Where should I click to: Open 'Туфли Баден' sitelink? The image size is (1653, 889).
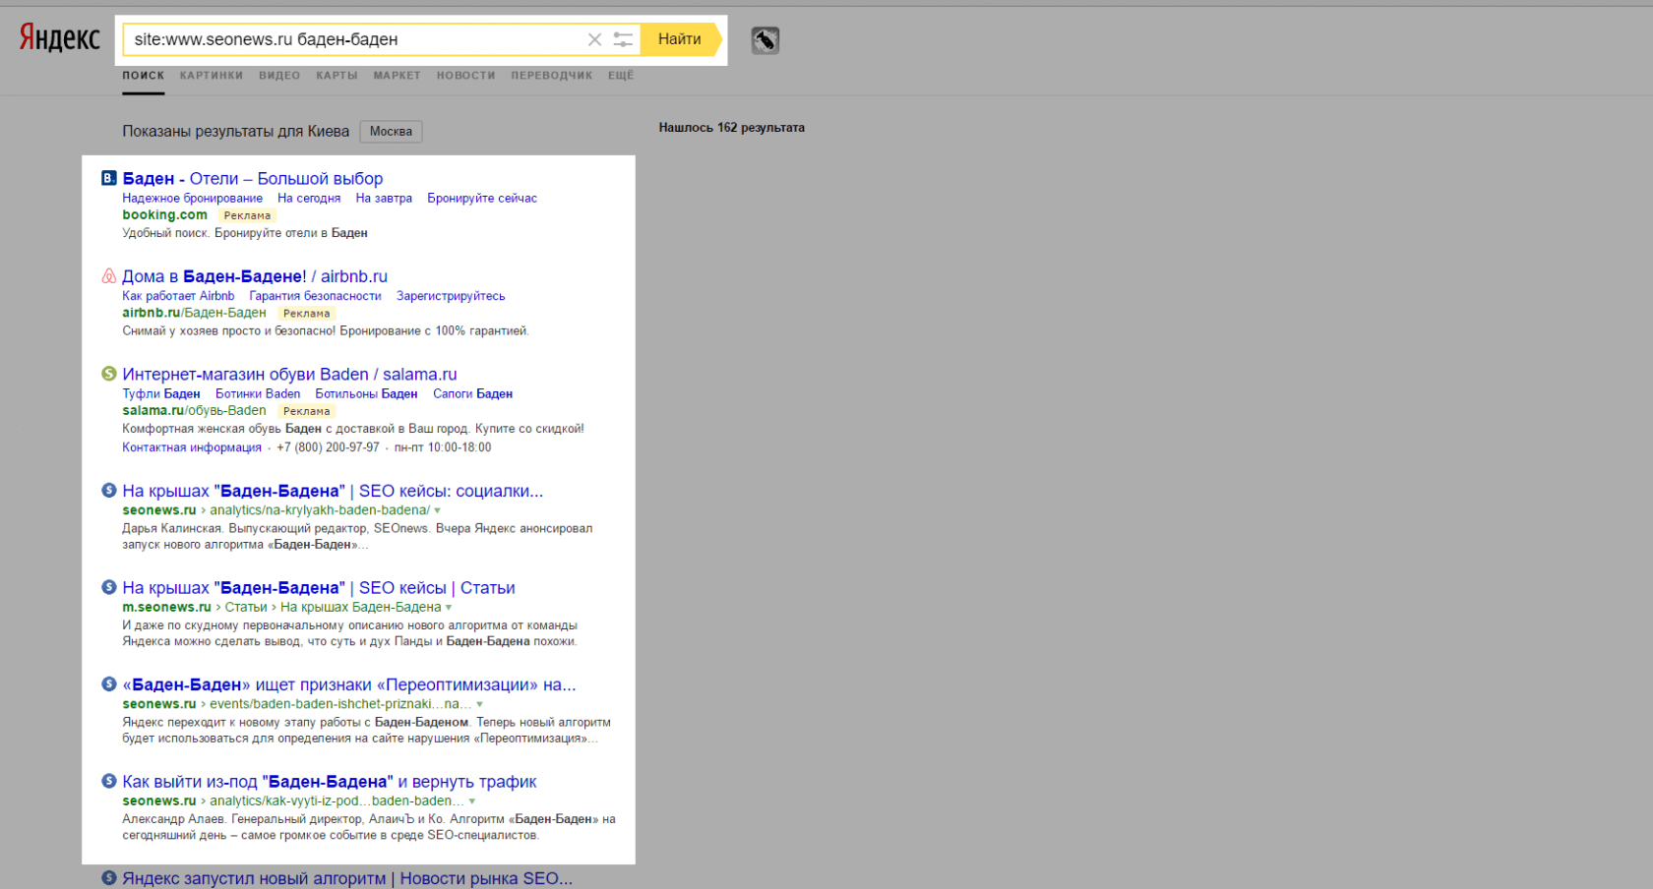click(x=161, y=394)
